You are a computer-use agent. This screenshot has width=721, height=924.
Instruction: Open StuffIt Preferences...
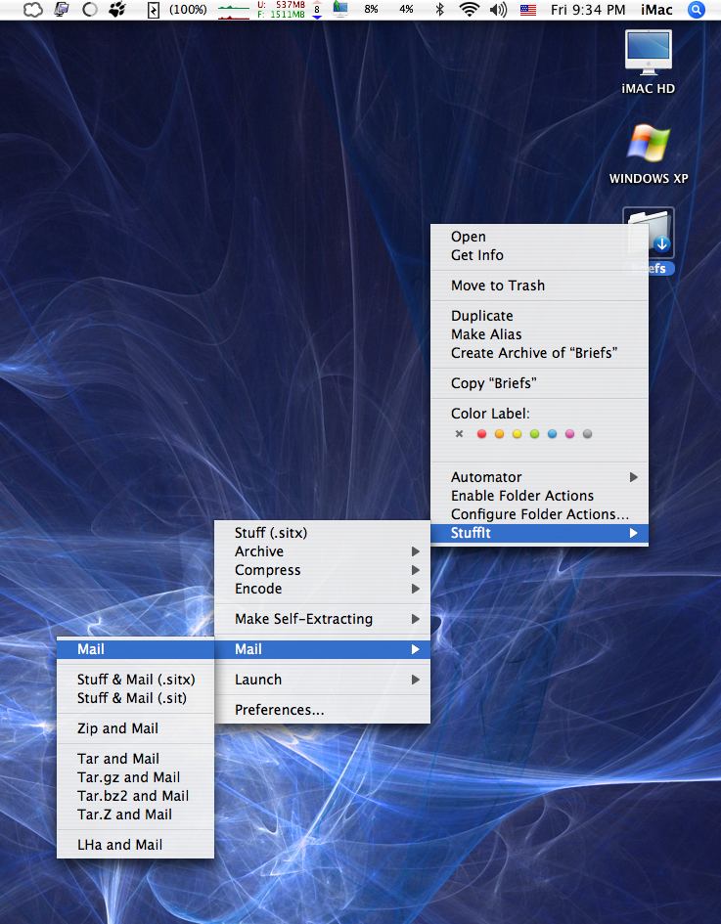tap(322, 710)
